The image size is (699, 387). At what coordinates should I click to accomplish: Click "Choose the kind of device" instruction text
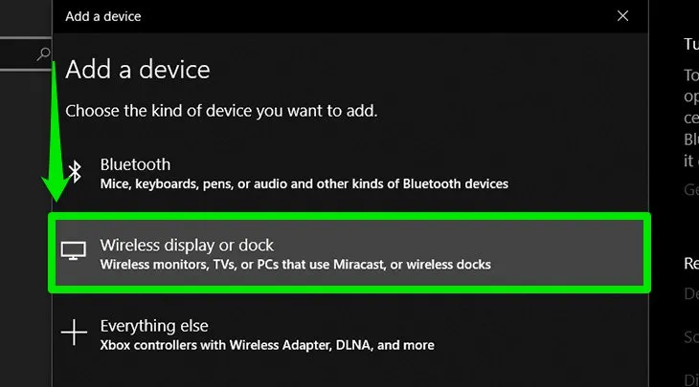click(221, 112)
